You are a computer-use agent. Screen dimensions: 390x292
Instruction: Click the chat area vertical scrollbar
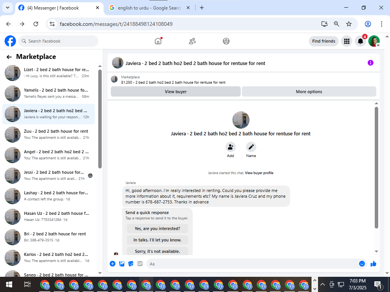click(x=376, y=168)
